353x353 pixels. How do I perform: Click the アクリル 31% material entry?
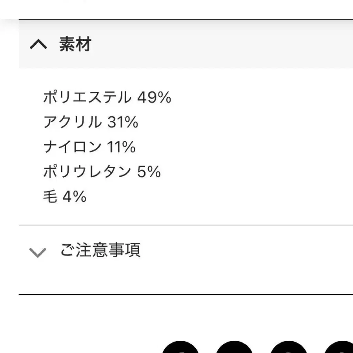pyautogui.click(x=91, y=122)
